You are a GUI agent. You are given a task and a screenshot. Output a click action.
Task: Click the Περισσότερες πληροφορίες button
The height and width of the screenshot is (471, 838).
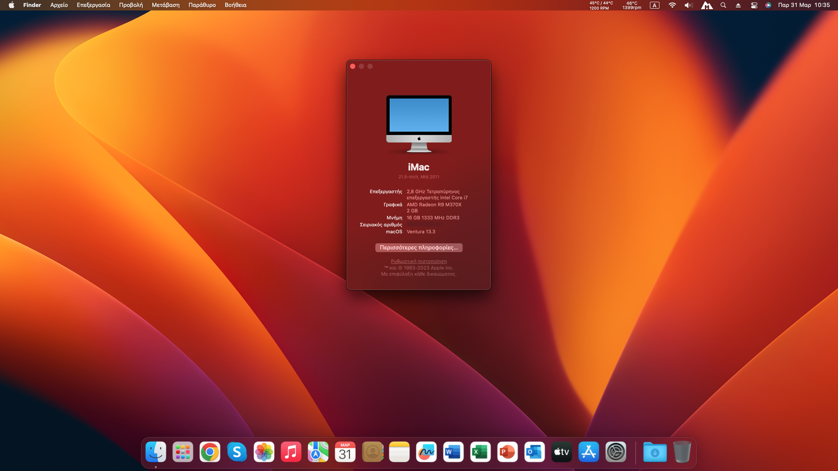click(x=419, y=248)
